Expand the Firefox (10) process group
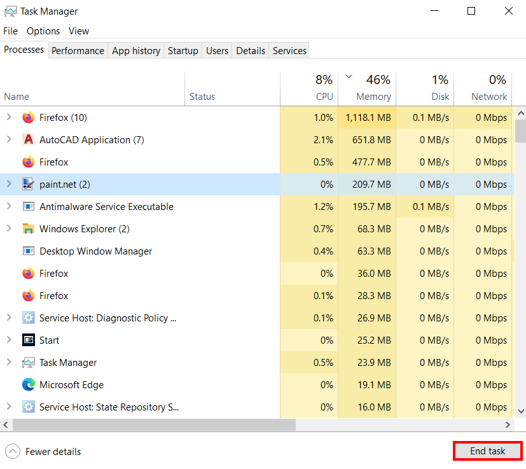Image resolution: width=526 pixels, height=469 pixels. tap(9, 117)
